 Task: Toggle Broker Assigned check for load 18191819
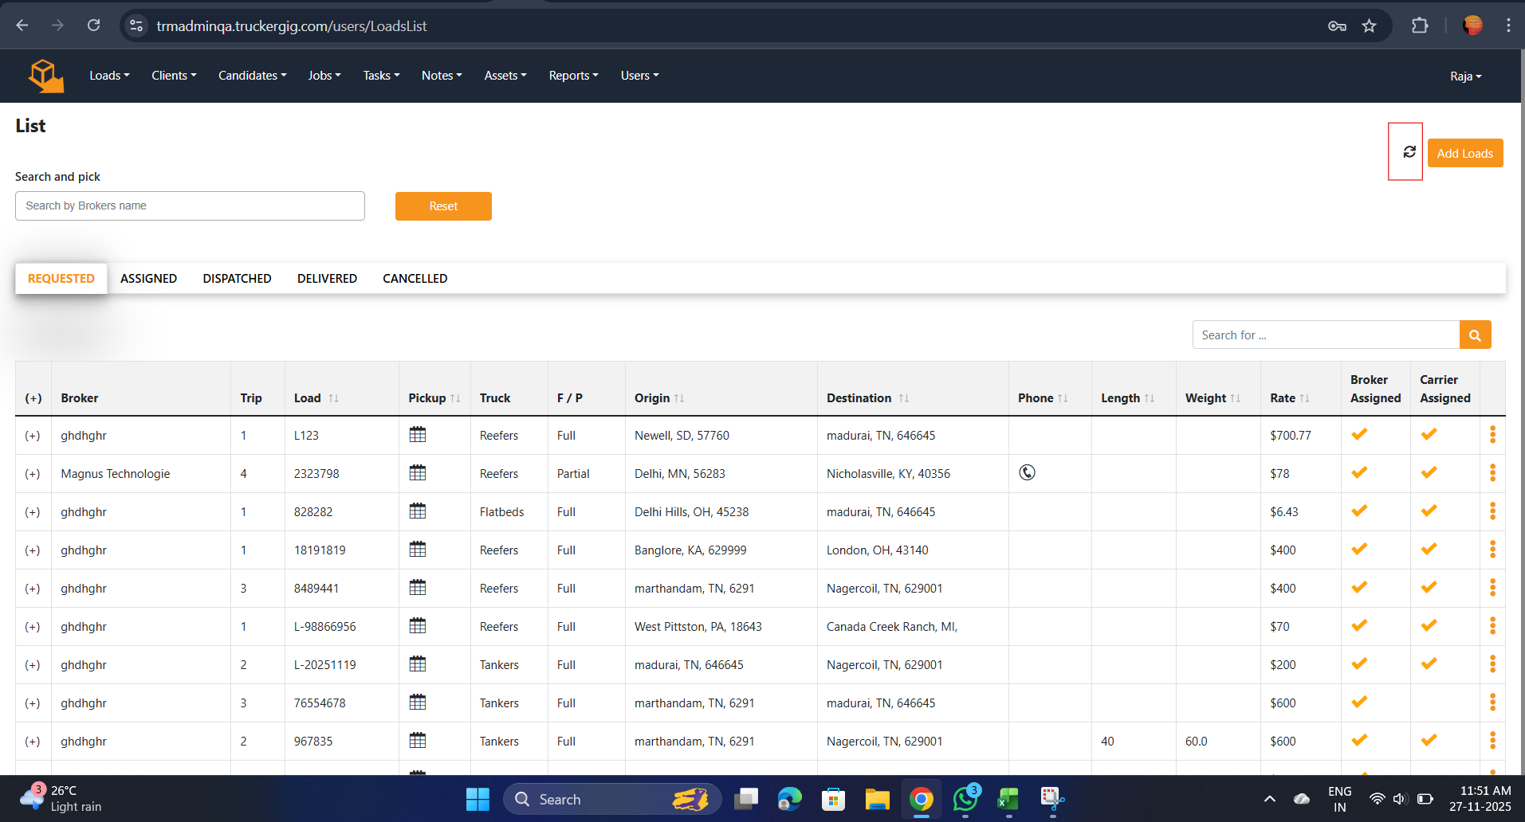(1359, 549)
